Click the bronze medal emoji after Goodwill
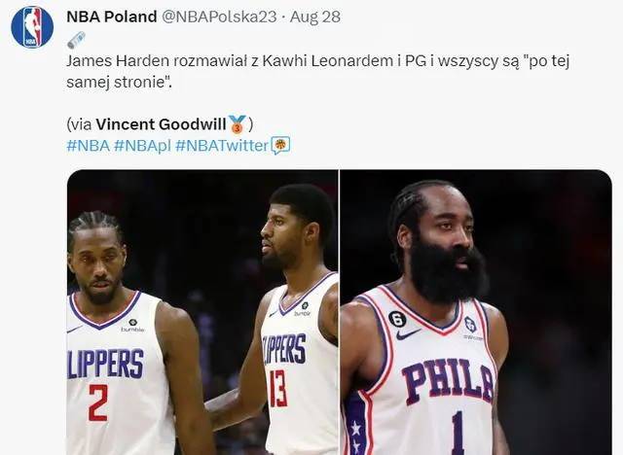 238,124
